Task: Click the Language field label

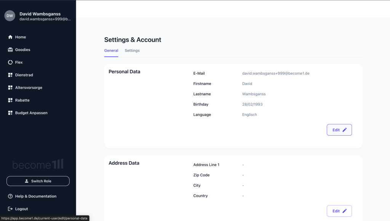Action: 202,115
